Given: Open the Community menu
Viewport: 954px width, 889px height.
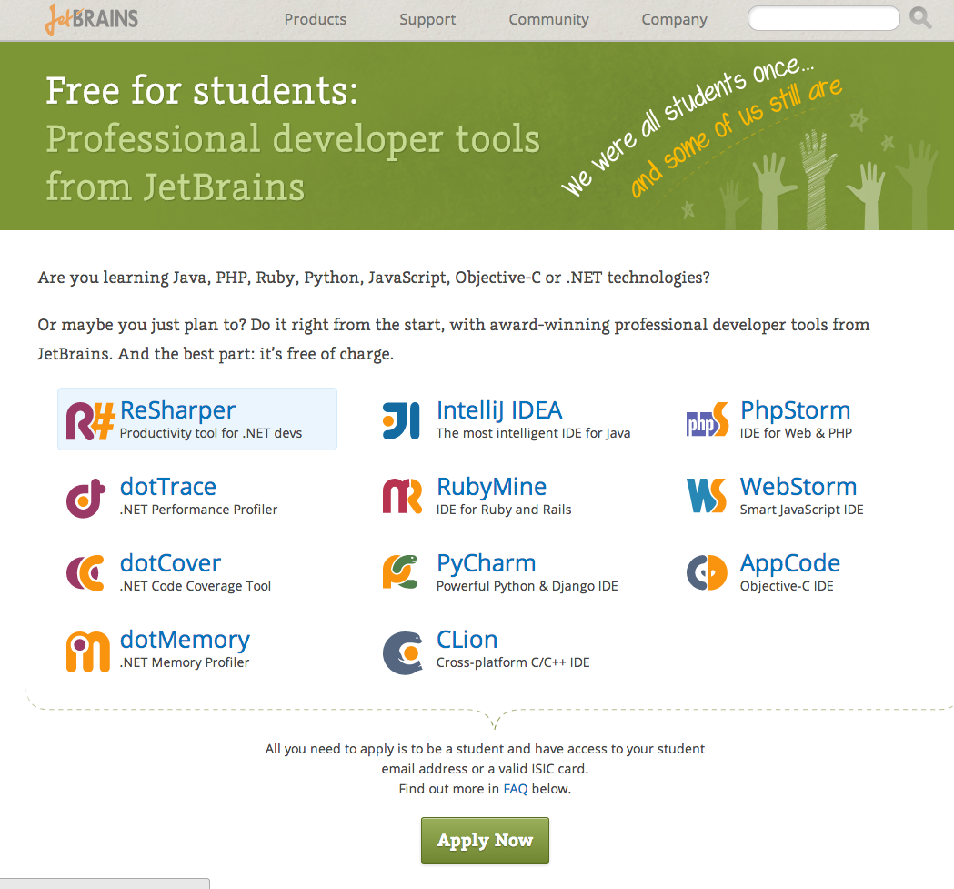Looking at the screenshot, I should tap(548, 19).
